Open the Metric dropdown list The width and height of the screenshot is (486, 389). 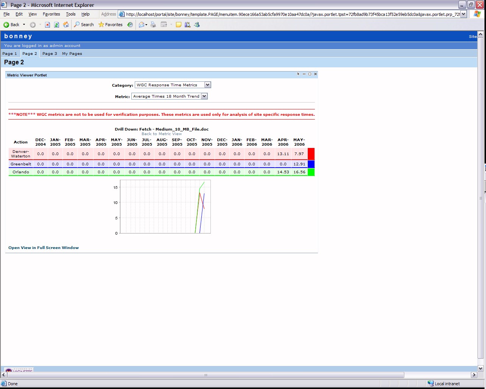click(204, 96)
